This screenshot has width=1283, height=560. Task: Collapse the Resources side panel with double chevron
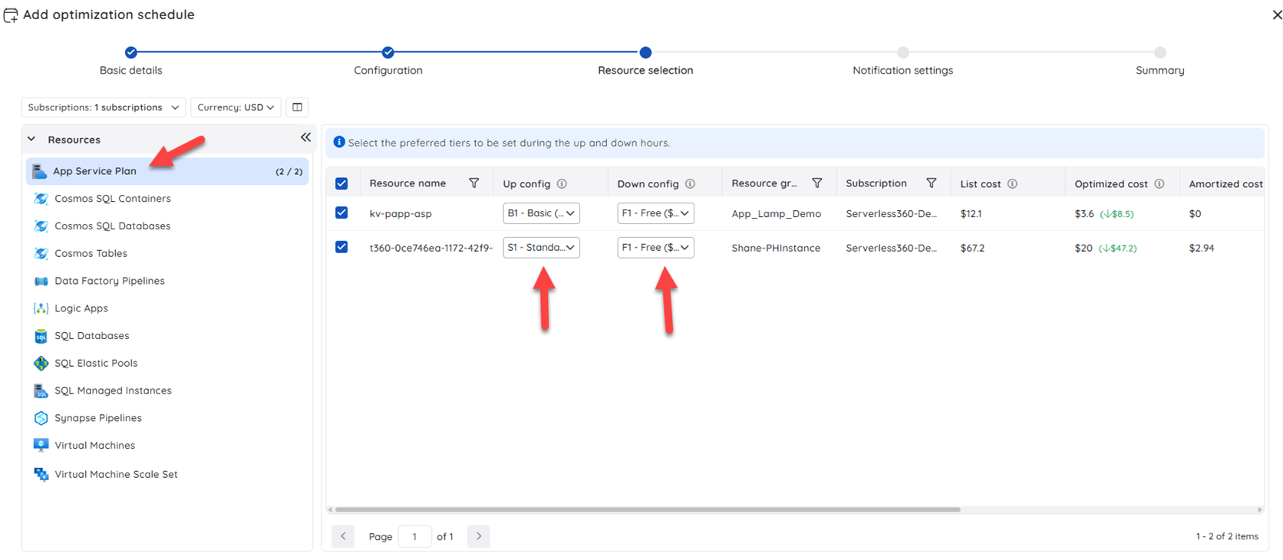tap(305, 138)
